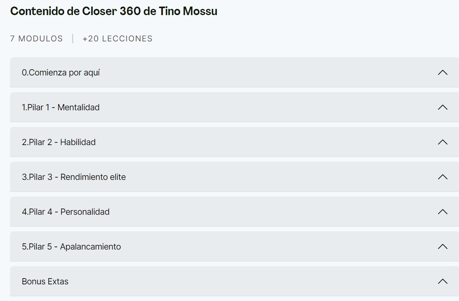Open the '1.Pilar 1 - Mentalidad' section label
Image resolution: width=459 pixels, height=301 pixels.
(x=61, y=108)
